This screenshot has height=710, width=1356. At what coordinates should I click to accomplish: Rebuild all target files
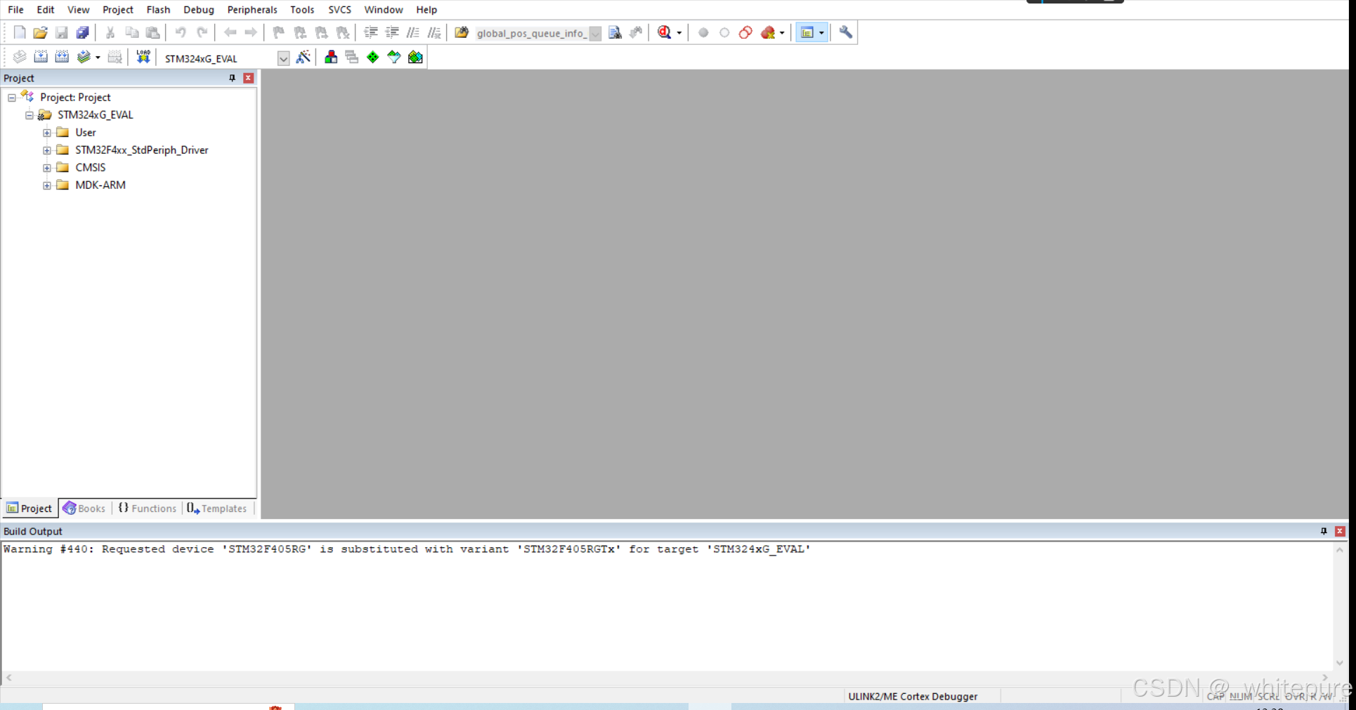coord(62,57)
